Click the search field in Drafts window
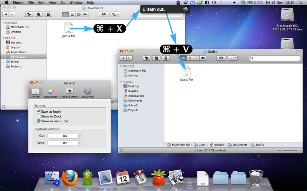Viewport: 307px width, 191px height. (274, 58)
